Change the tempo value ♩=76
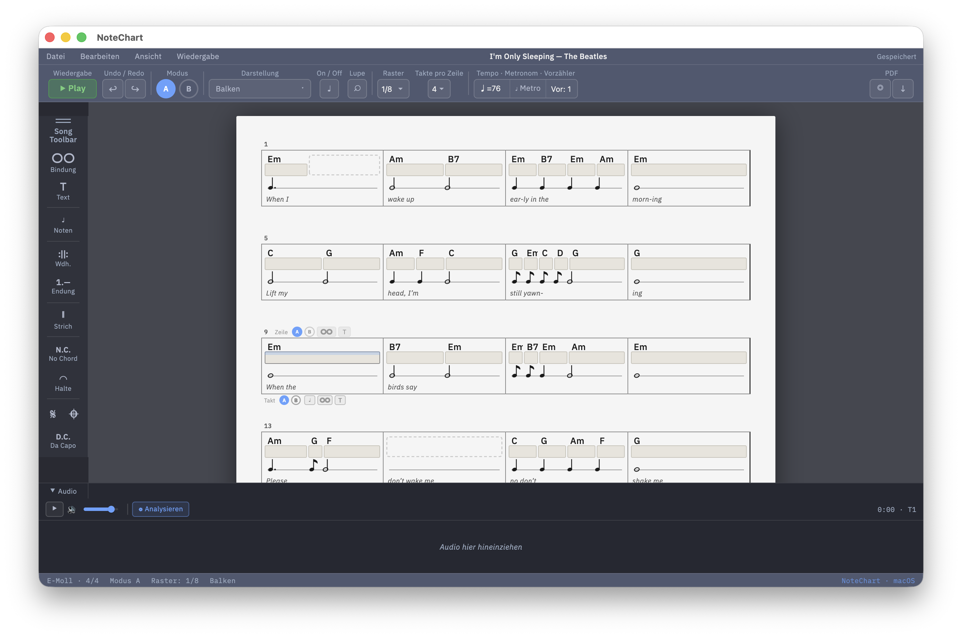Screen dimensions: 962x638 [492, 89]
